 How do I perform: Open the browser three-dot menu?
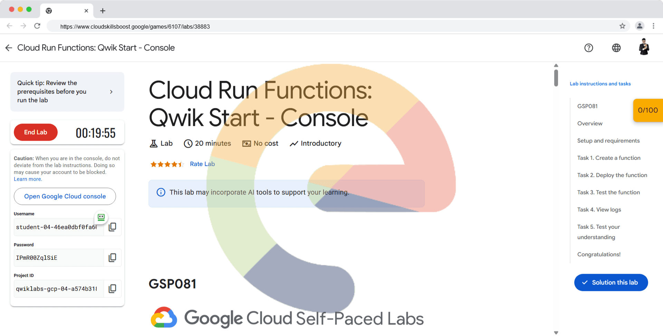[653, 26]
